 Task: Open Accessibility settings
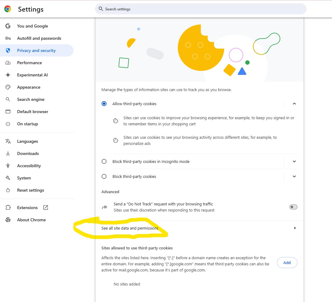(x=37, y=166)
